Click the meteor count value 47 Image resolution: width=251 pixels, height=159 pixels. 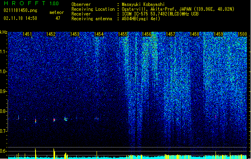58,18
